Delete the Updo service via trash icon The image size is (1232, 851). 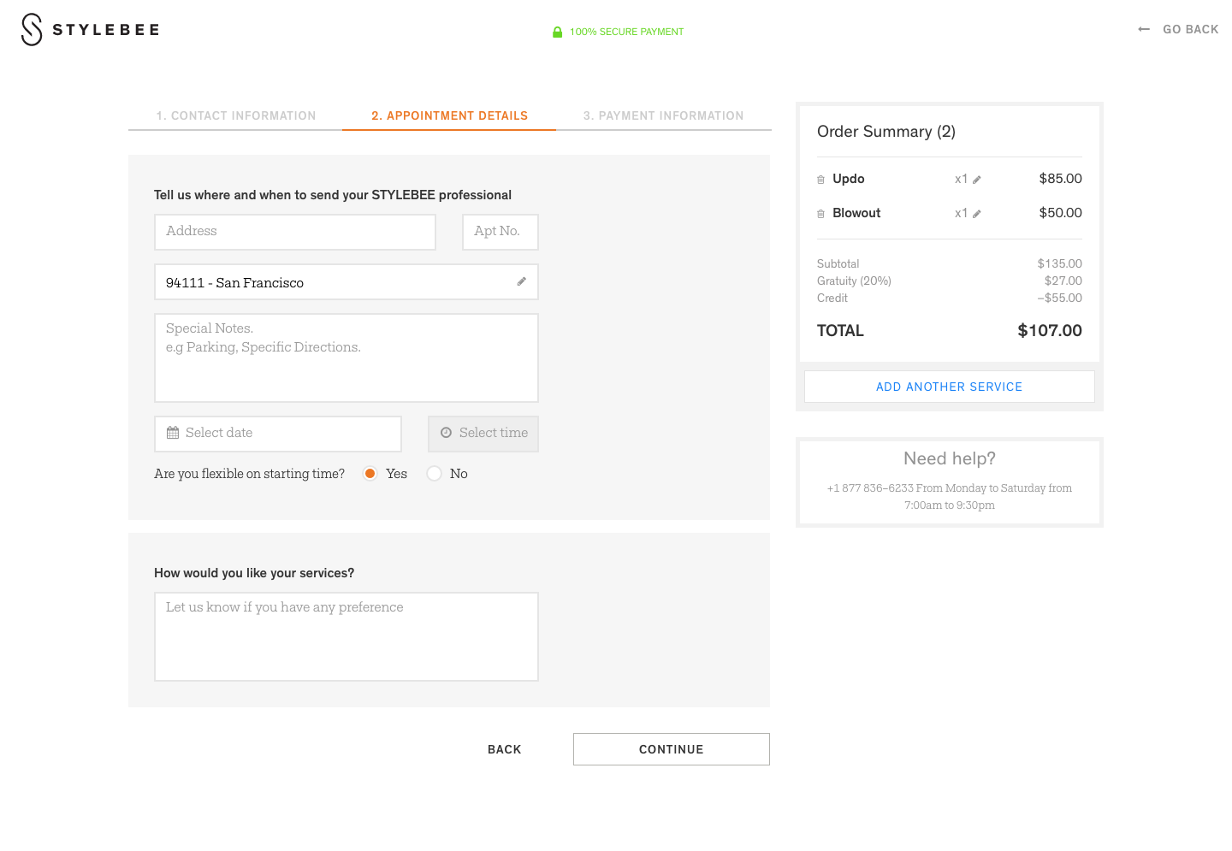[x=820, y=180]
